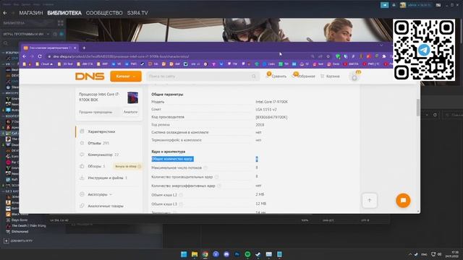Image resolution: width=463 pixels, height=260 pixels.
Task: Click the LGA 1151-v2 socket value
Action: click(266, 109)
